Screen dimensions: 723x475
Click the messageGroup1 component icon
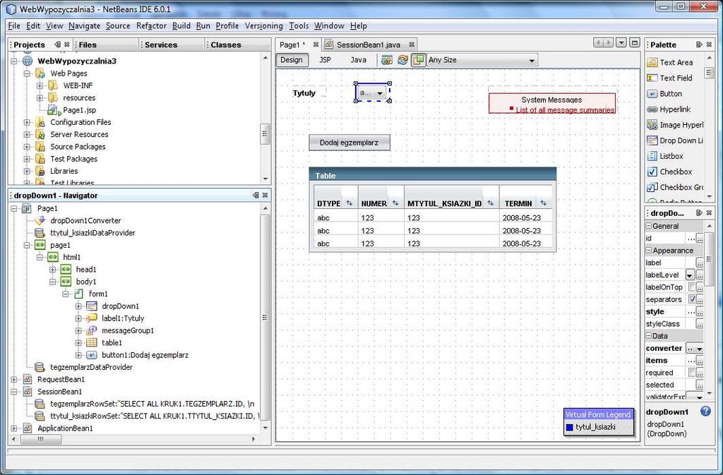[x=92, y=330]
